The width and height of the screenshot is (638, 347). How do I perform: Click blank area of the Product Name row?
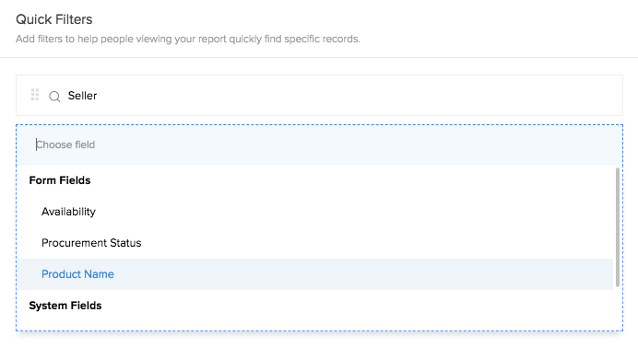click(362, 274)
